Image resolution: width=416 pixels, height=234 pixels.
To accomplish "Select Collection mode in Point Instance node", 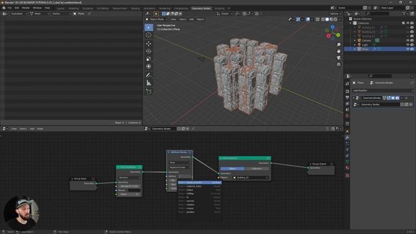I will pyautogui.click(x=257, y=169).
